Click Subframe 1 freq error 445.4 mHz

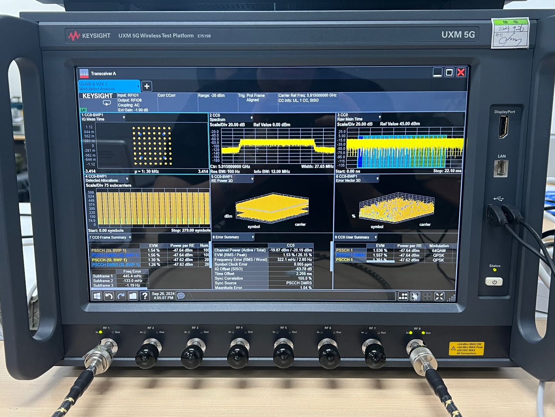pyautogui.click(x=132, y=276)
